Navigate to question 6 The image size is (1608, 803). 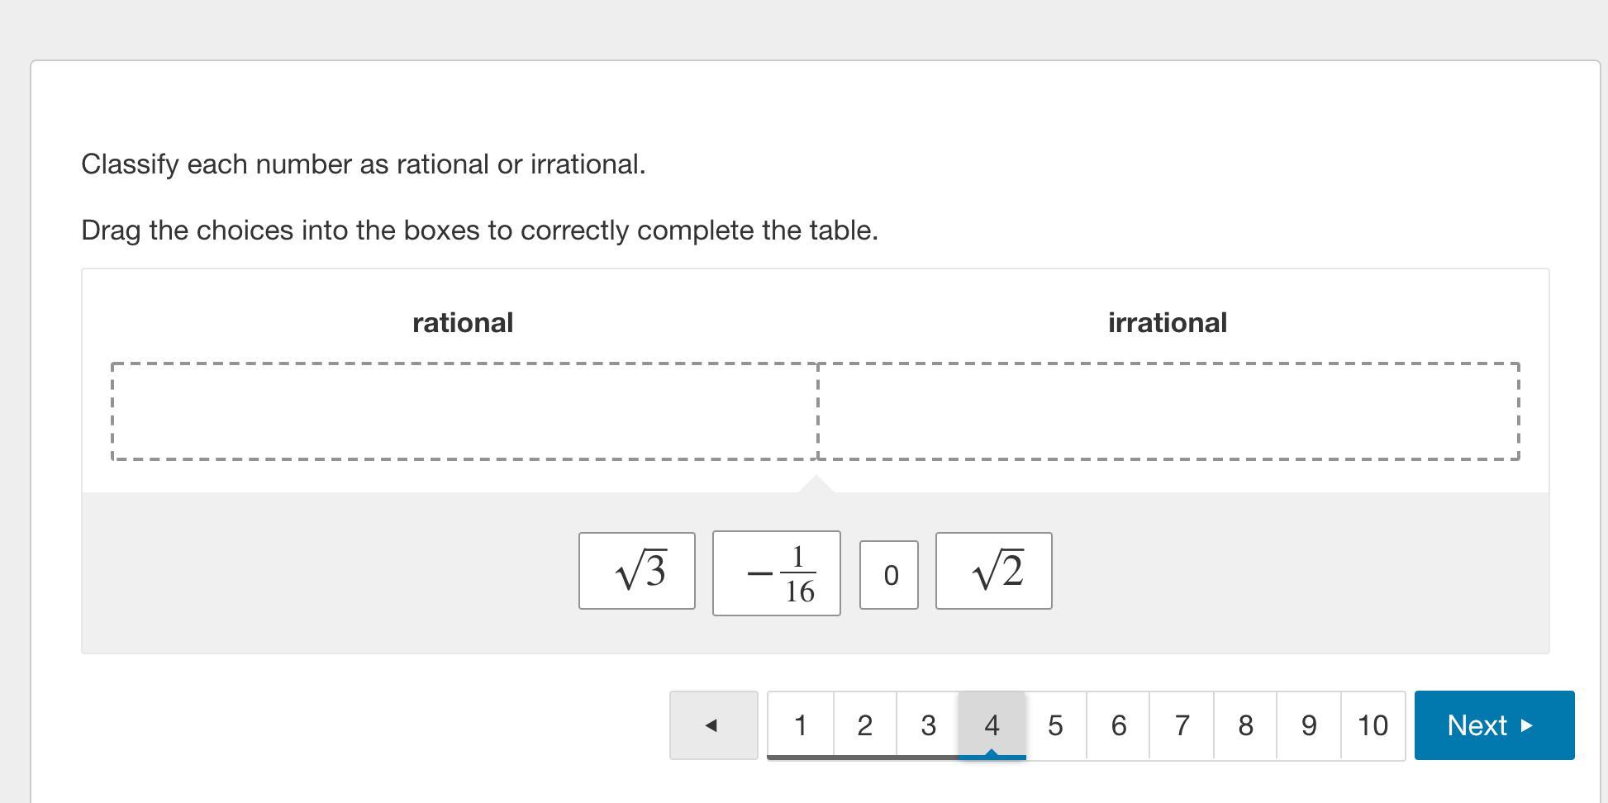[1118, 725]
